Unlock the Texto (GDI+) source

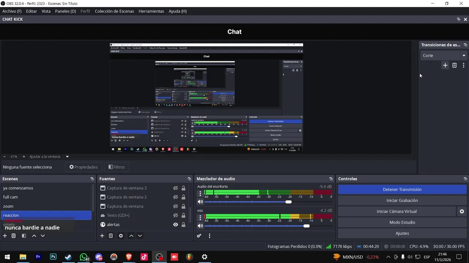[183, 216]
